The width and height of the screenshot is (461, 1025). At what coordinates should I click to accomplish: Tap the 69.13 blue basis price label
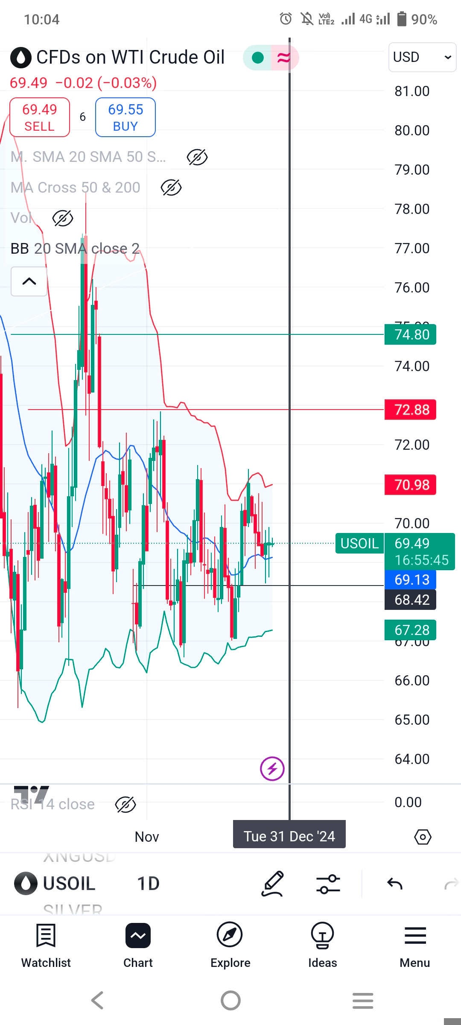point(411,580)
